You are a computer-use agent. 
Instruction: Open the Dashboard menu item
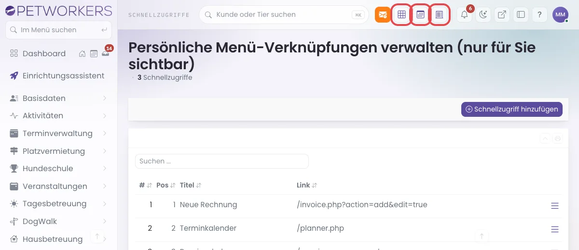click(44, 53)
